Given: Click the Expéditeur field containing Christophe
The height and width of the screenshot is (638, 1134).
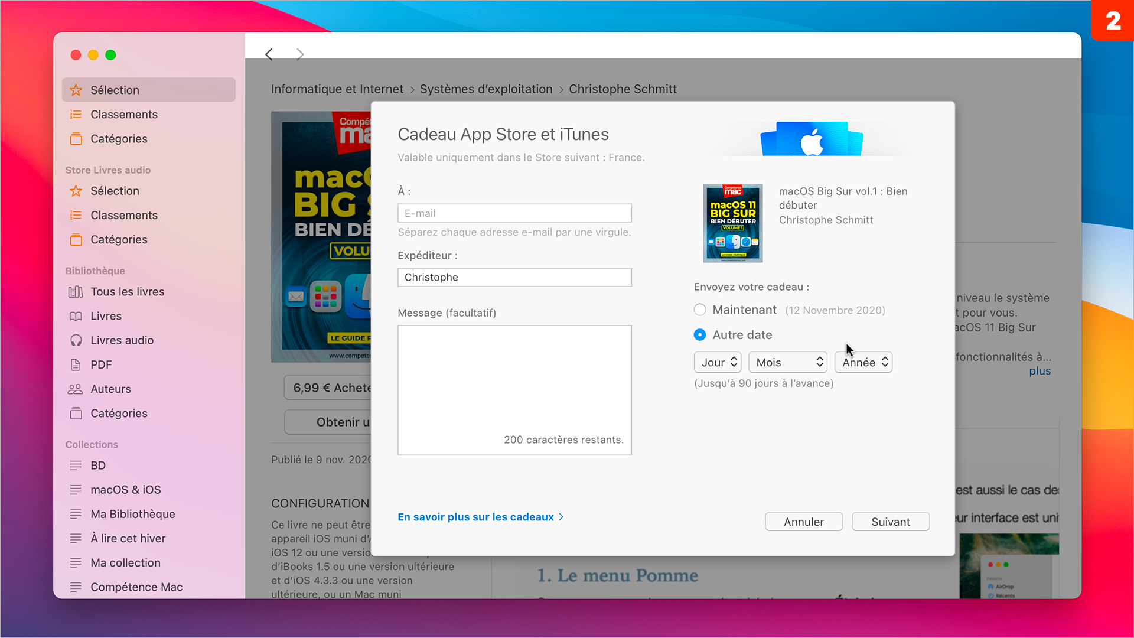Looking at the screenshot, I should click(515, 278).
